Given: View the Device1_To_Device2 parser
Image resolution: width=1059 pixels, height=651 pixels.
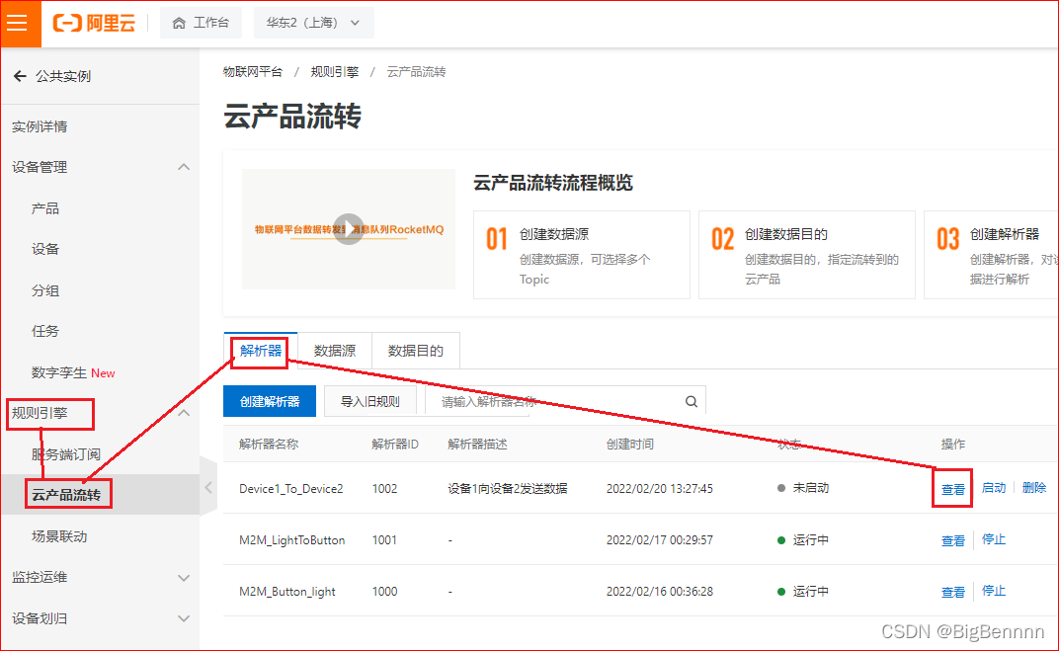Looking at the screenshot, I should [x=953, y=489].
